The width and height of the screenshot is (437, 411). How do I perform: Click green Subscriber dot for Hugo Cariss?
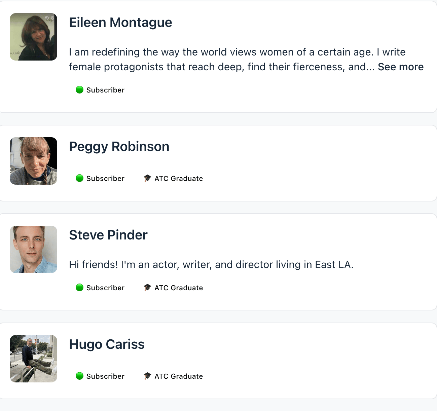(80, 376)
